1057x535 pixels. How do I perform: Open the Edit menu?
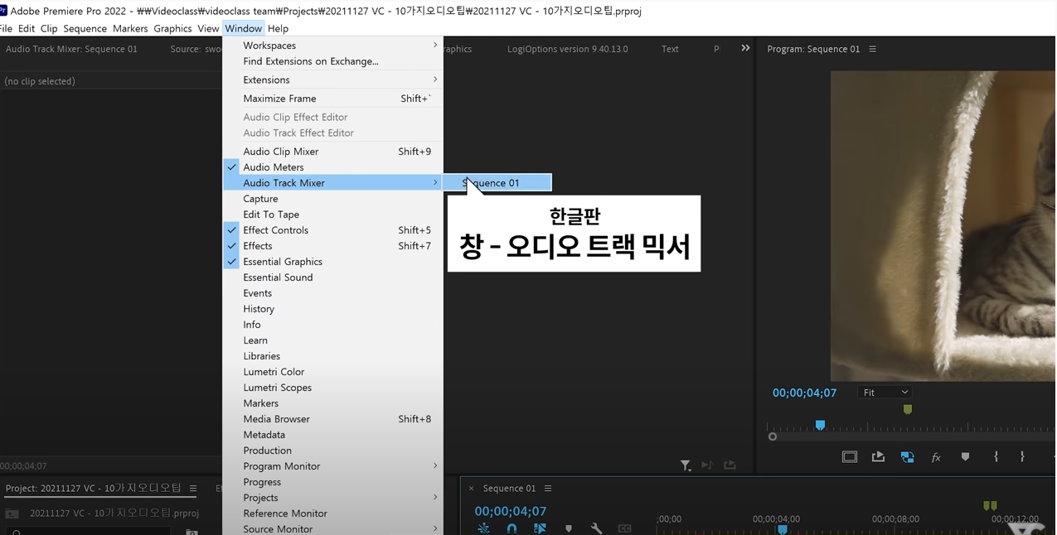[27, 28]
